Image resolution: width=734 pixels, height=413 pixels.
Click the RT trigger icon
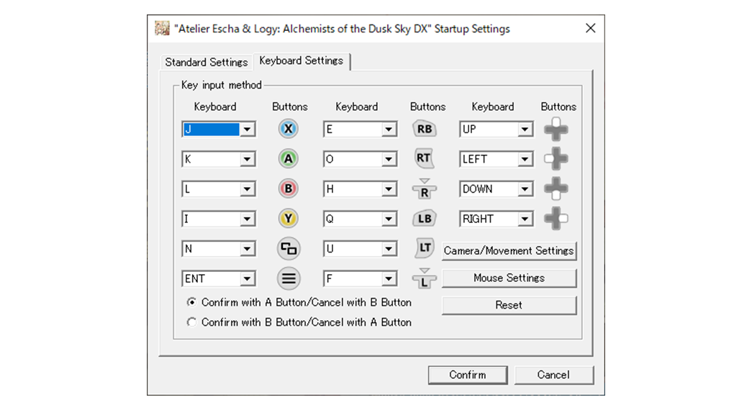[x=424, y=158]
